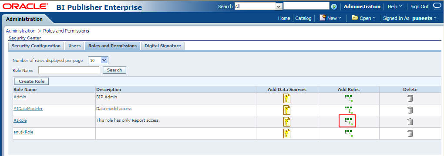Expand Signed In As puneets menu
Image resolution: width=444 pixels, height=156 pixels.
coord(410,18)
